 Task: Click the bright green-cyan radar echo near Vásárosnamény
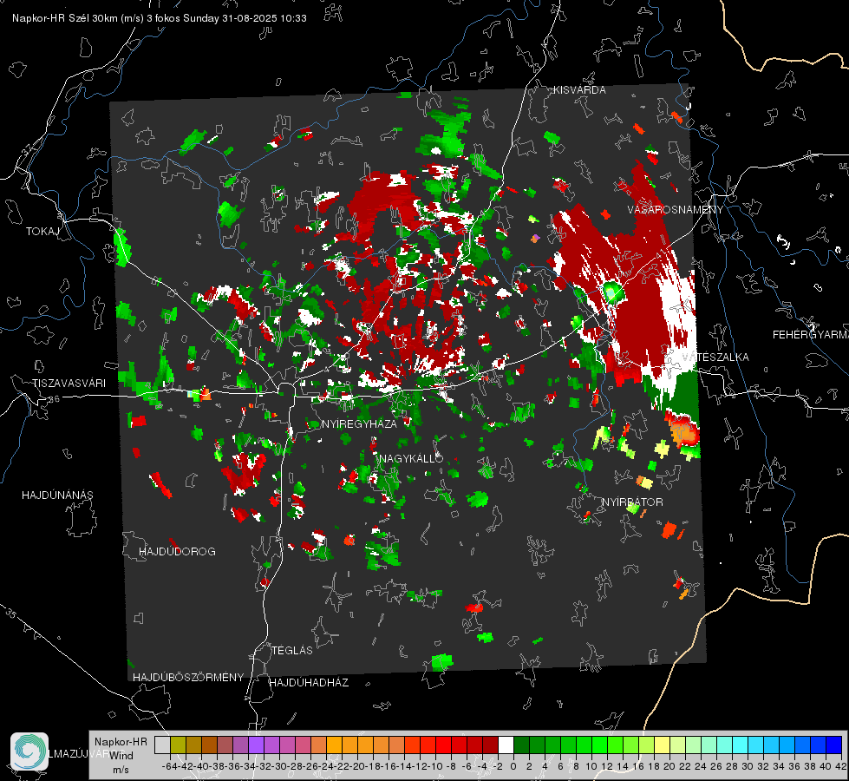pyautogui.click(x=613, y=292)
